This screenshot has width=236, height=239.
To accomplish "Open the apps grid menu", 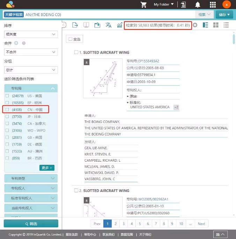I will pyautogui.click(x=213, y=5).
